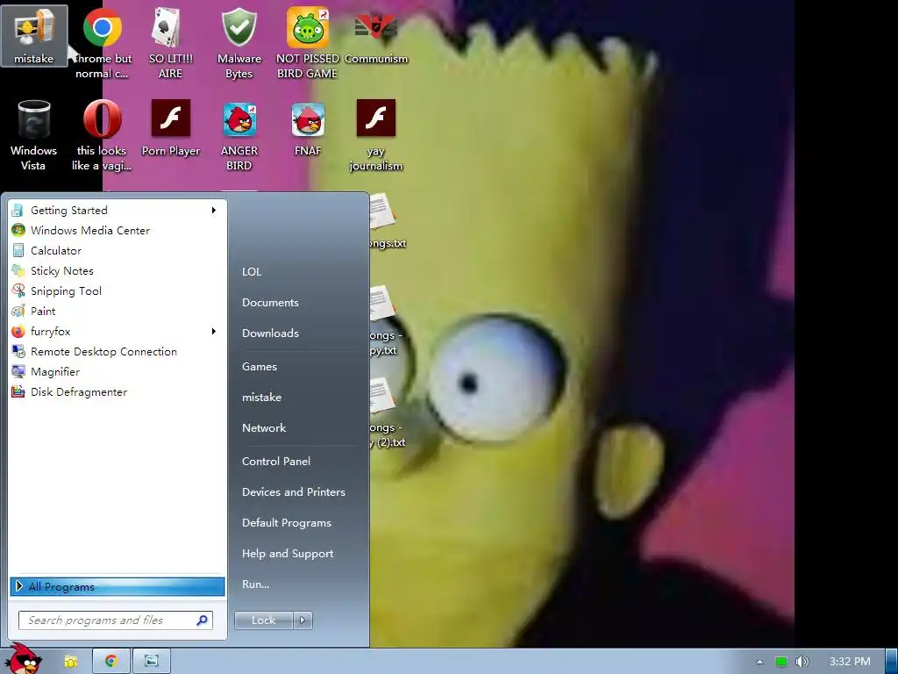The width and height of the screenshot is (898, 674).
Task: Open the 'yay journalism' flash icon
Action: (376, 135)
